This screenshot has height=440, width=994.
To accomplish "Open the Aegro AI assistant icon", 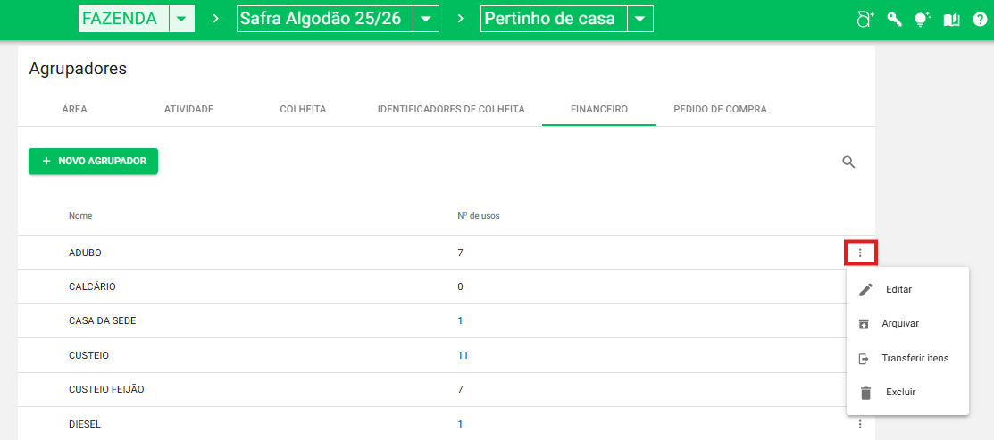I will pyautogui.click(x=865, y=20).
